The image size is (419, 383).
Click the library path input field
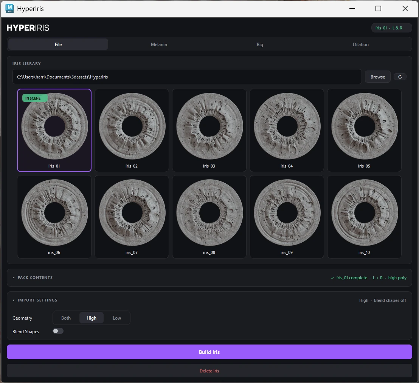point(187,77)
